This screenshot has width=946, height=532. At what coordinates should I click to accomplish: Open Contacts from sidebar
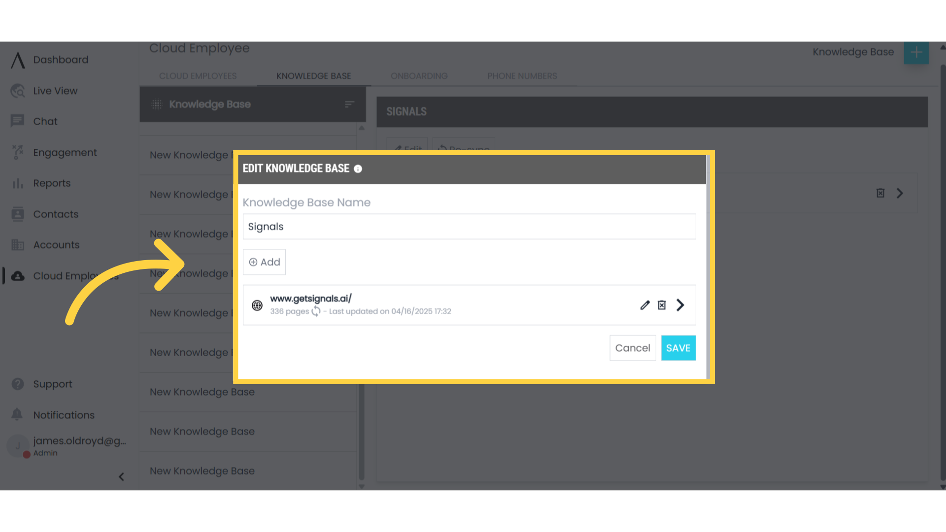pyautogui.click(x=56, y=214)
